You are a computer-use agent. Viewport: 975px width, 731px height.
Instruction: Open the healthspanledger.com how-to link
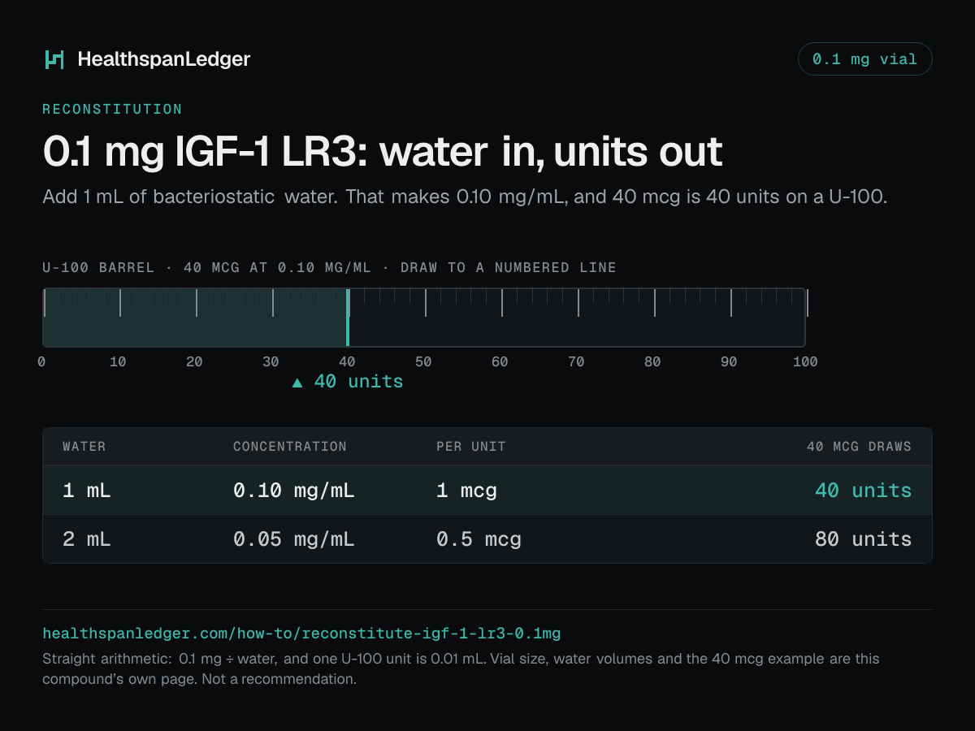click(x=301, y=633)
